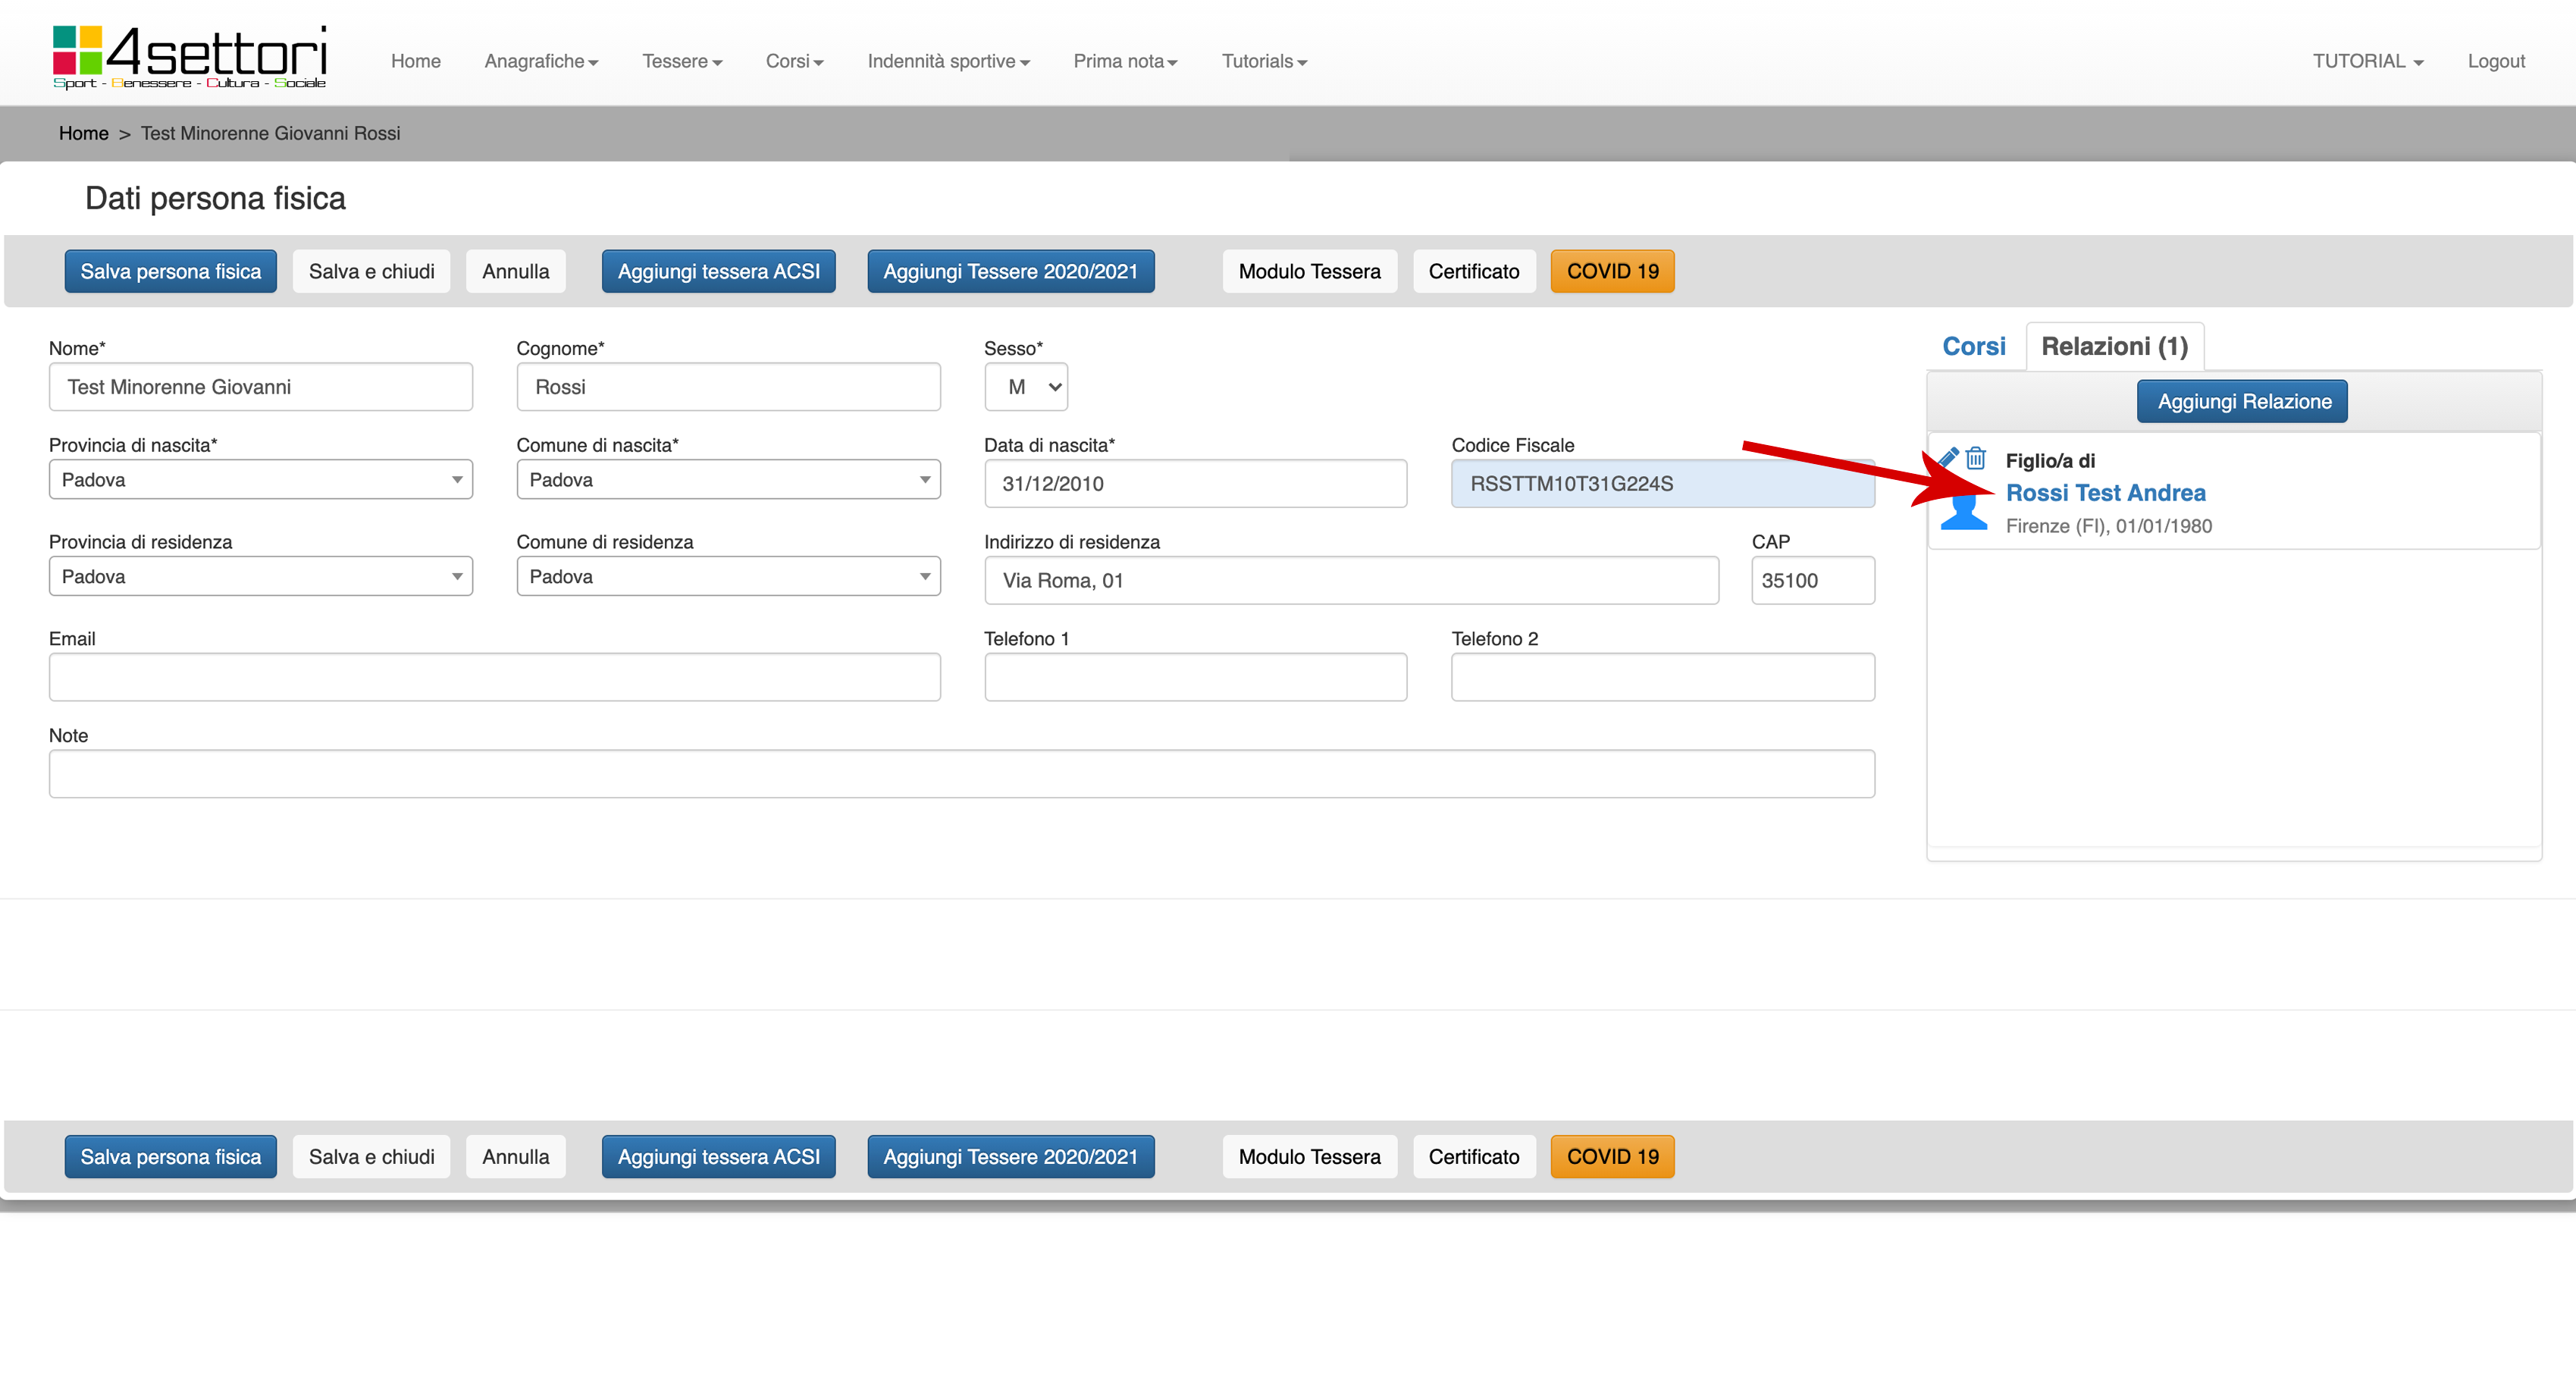Open the Sesso dropdown

[1025, 387]
